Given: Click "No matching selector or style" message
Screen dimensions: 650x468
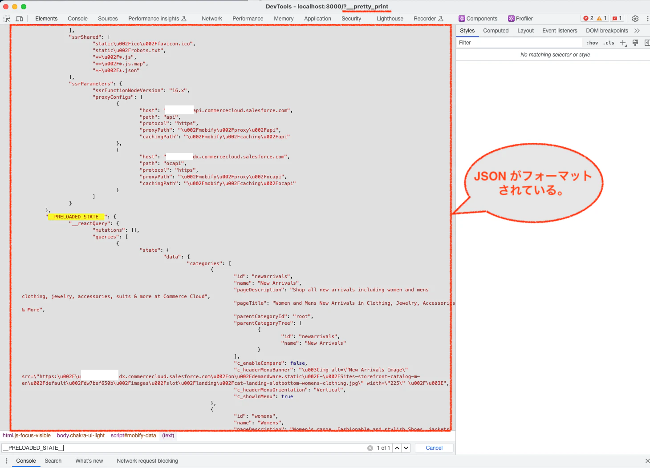Looking at the screenshot, I should 555,55.
